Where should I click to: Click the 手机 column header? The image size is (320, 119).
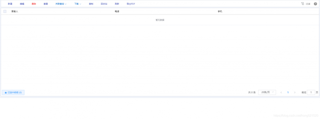220,11
